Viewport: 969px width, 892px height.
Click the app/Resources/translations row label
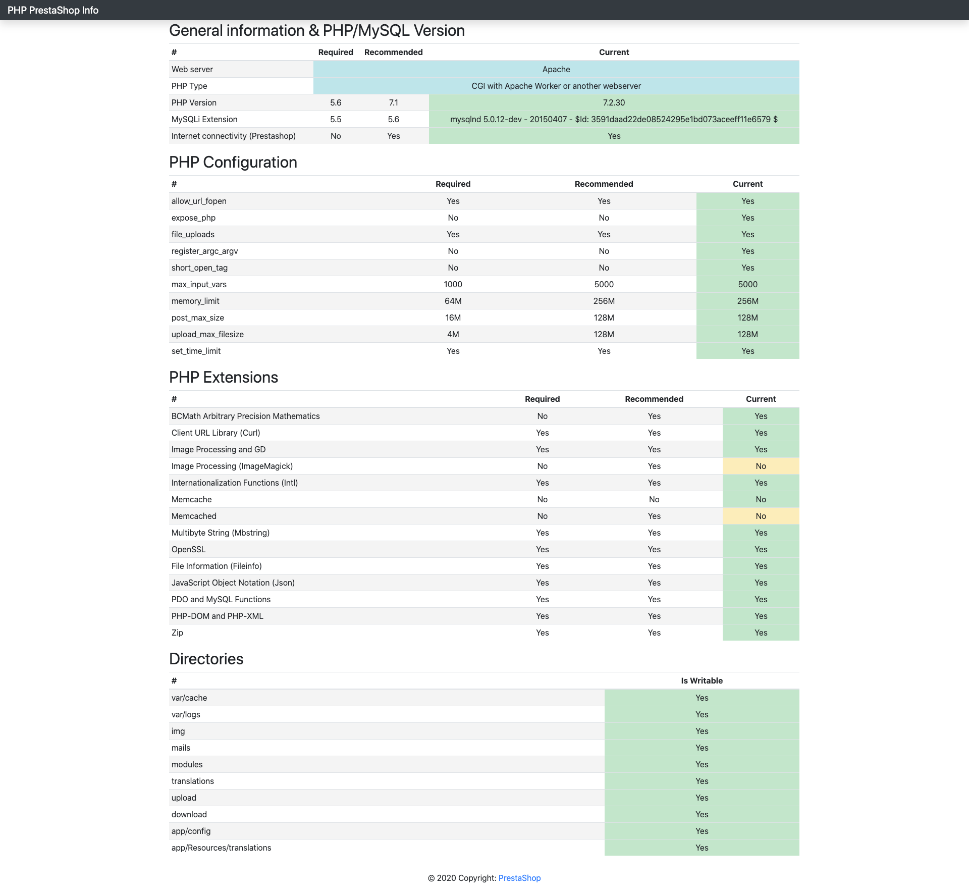pos(221,848)
